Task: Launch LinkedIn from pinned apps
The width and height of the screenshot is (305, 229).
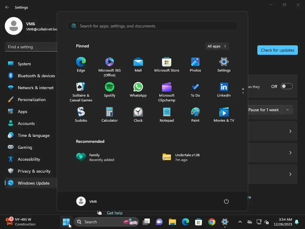Action: coord(224,89)
